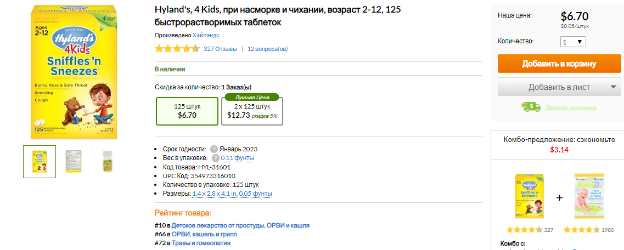Expand the add to list arrow
This screenshot has width=624, height=250.
tap(613, 87)
